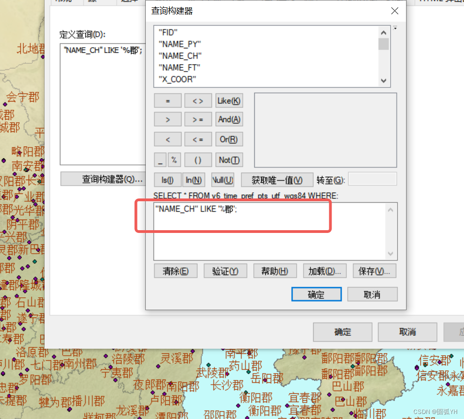The width and height of the screenshot is (464, 419).
Task: Click the underscore wildcard button
Action: [x=160, y=160]
